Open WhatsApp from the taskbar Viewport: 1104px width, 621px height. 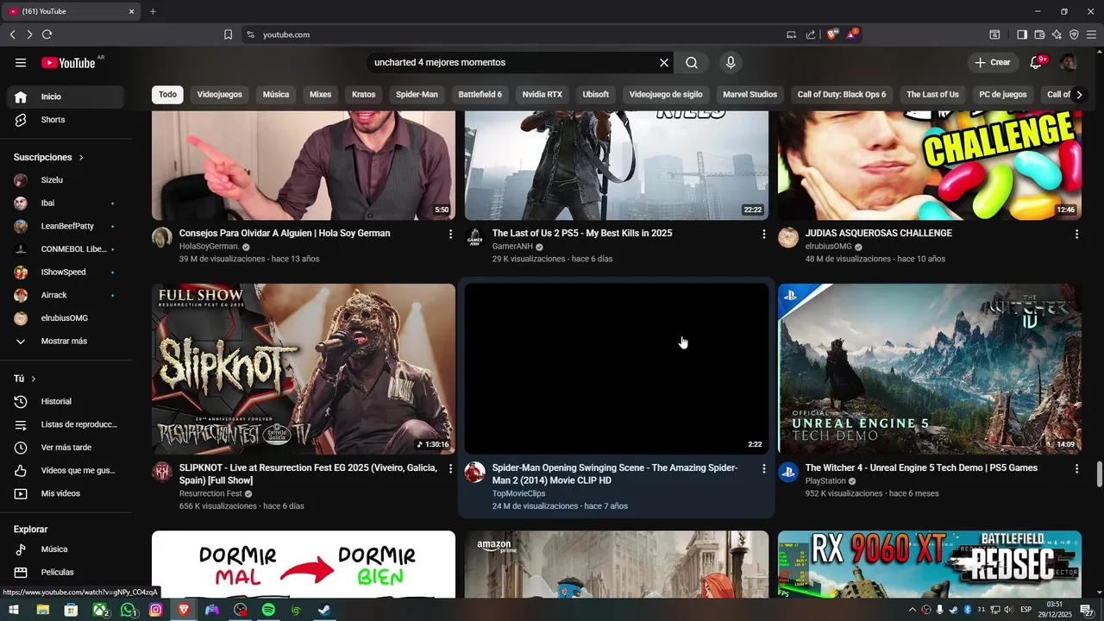128,610
